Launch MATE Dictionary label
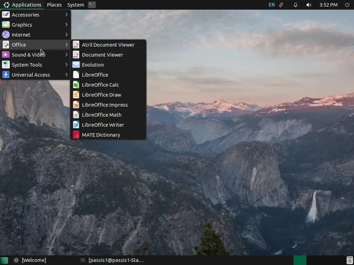354x265 pixels. tap(101, 135)
